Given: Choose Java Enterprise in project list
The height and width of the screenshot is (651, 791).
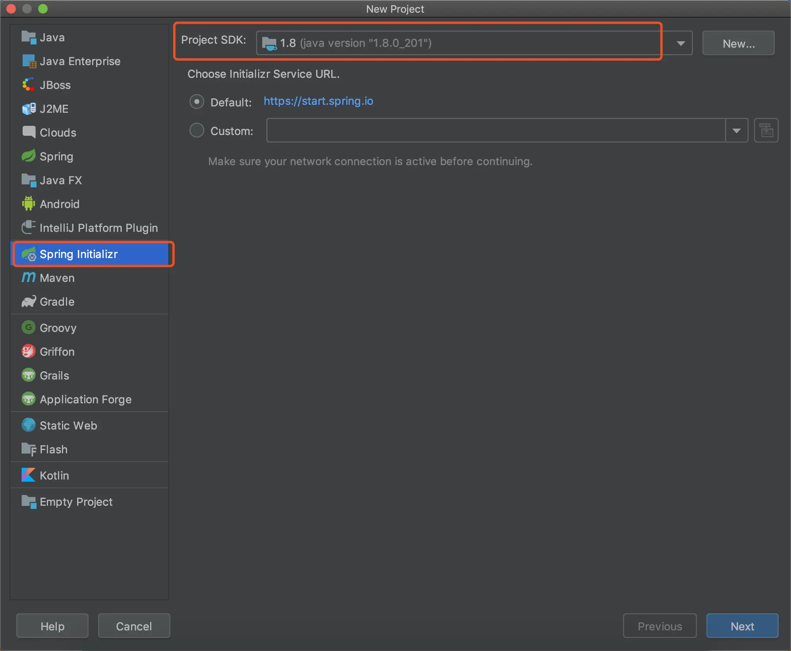Looking at the screenshot, I should coord(80,61).
